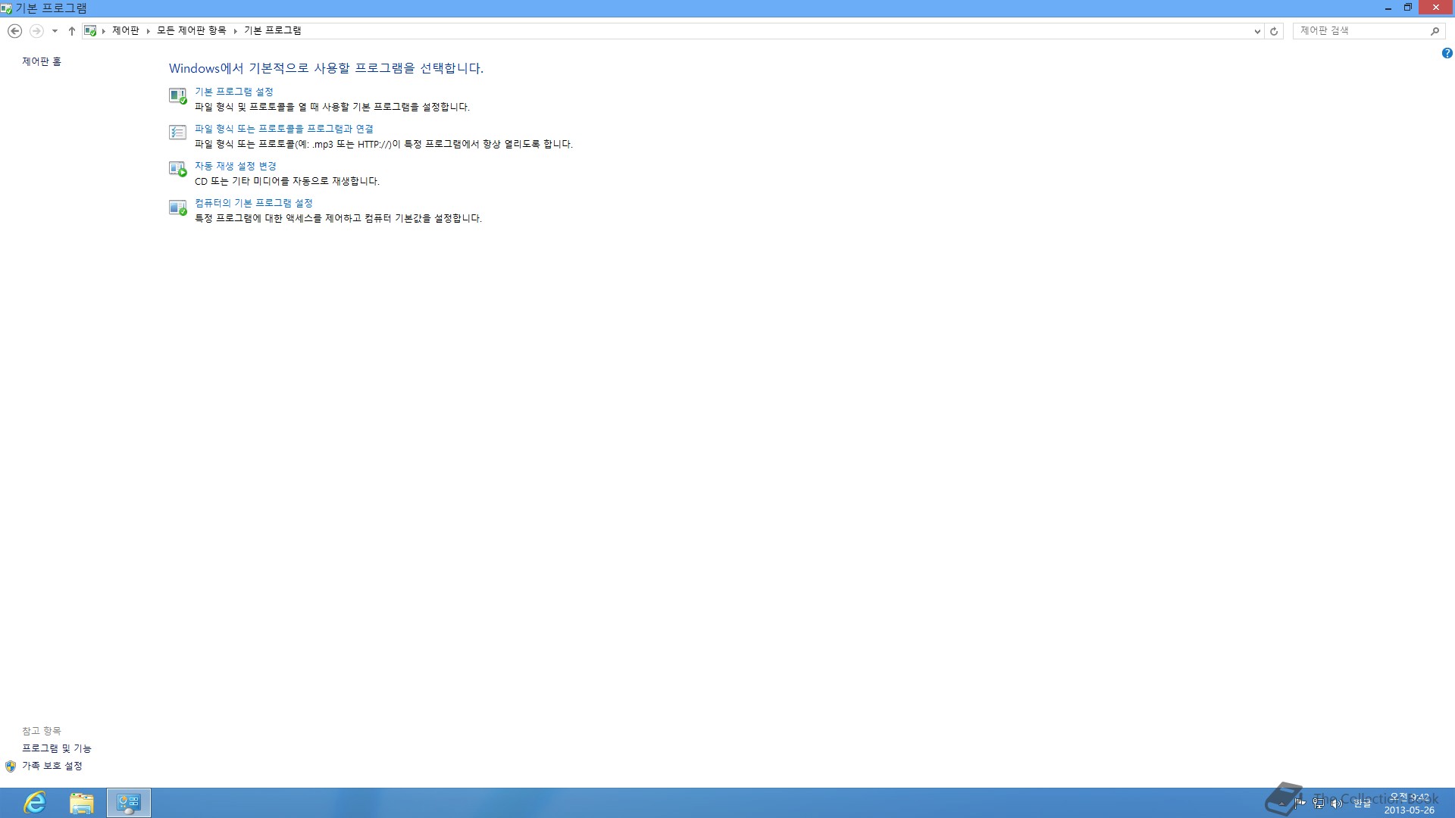Open Action Center flag icon

[1300, 803]
